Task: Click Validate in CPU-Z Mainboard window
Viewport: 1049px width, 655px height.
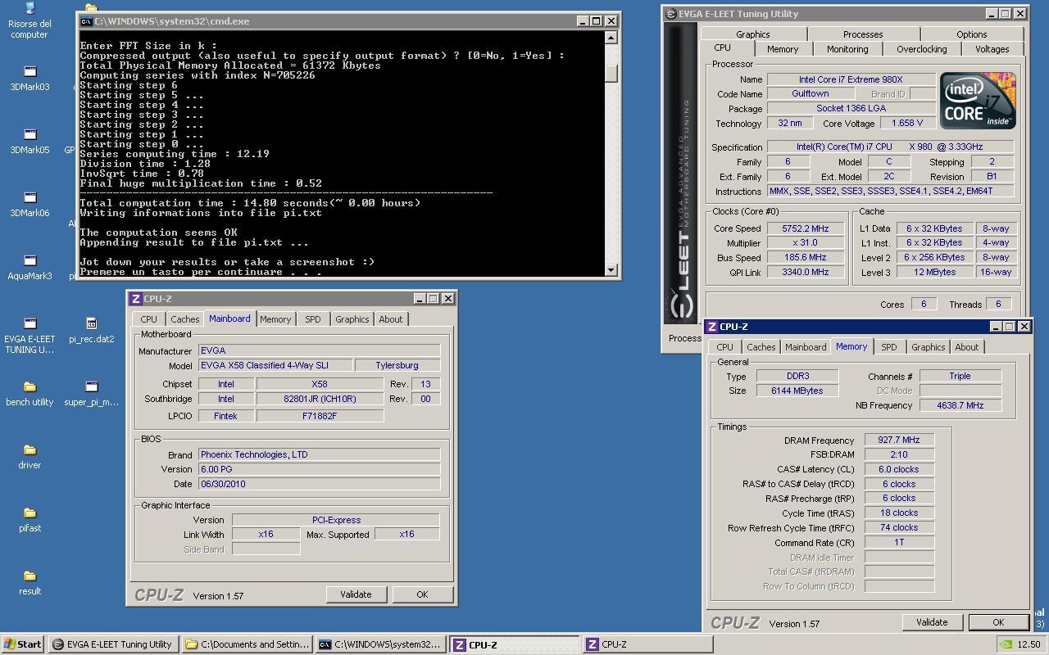Action: click(x=355, y=594)
